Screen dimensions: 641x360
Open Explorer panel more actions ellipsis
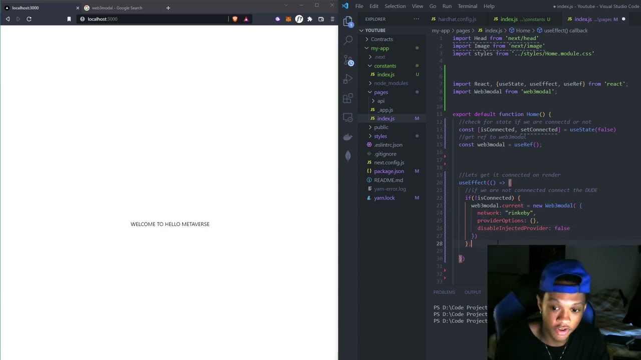[416, 19]
